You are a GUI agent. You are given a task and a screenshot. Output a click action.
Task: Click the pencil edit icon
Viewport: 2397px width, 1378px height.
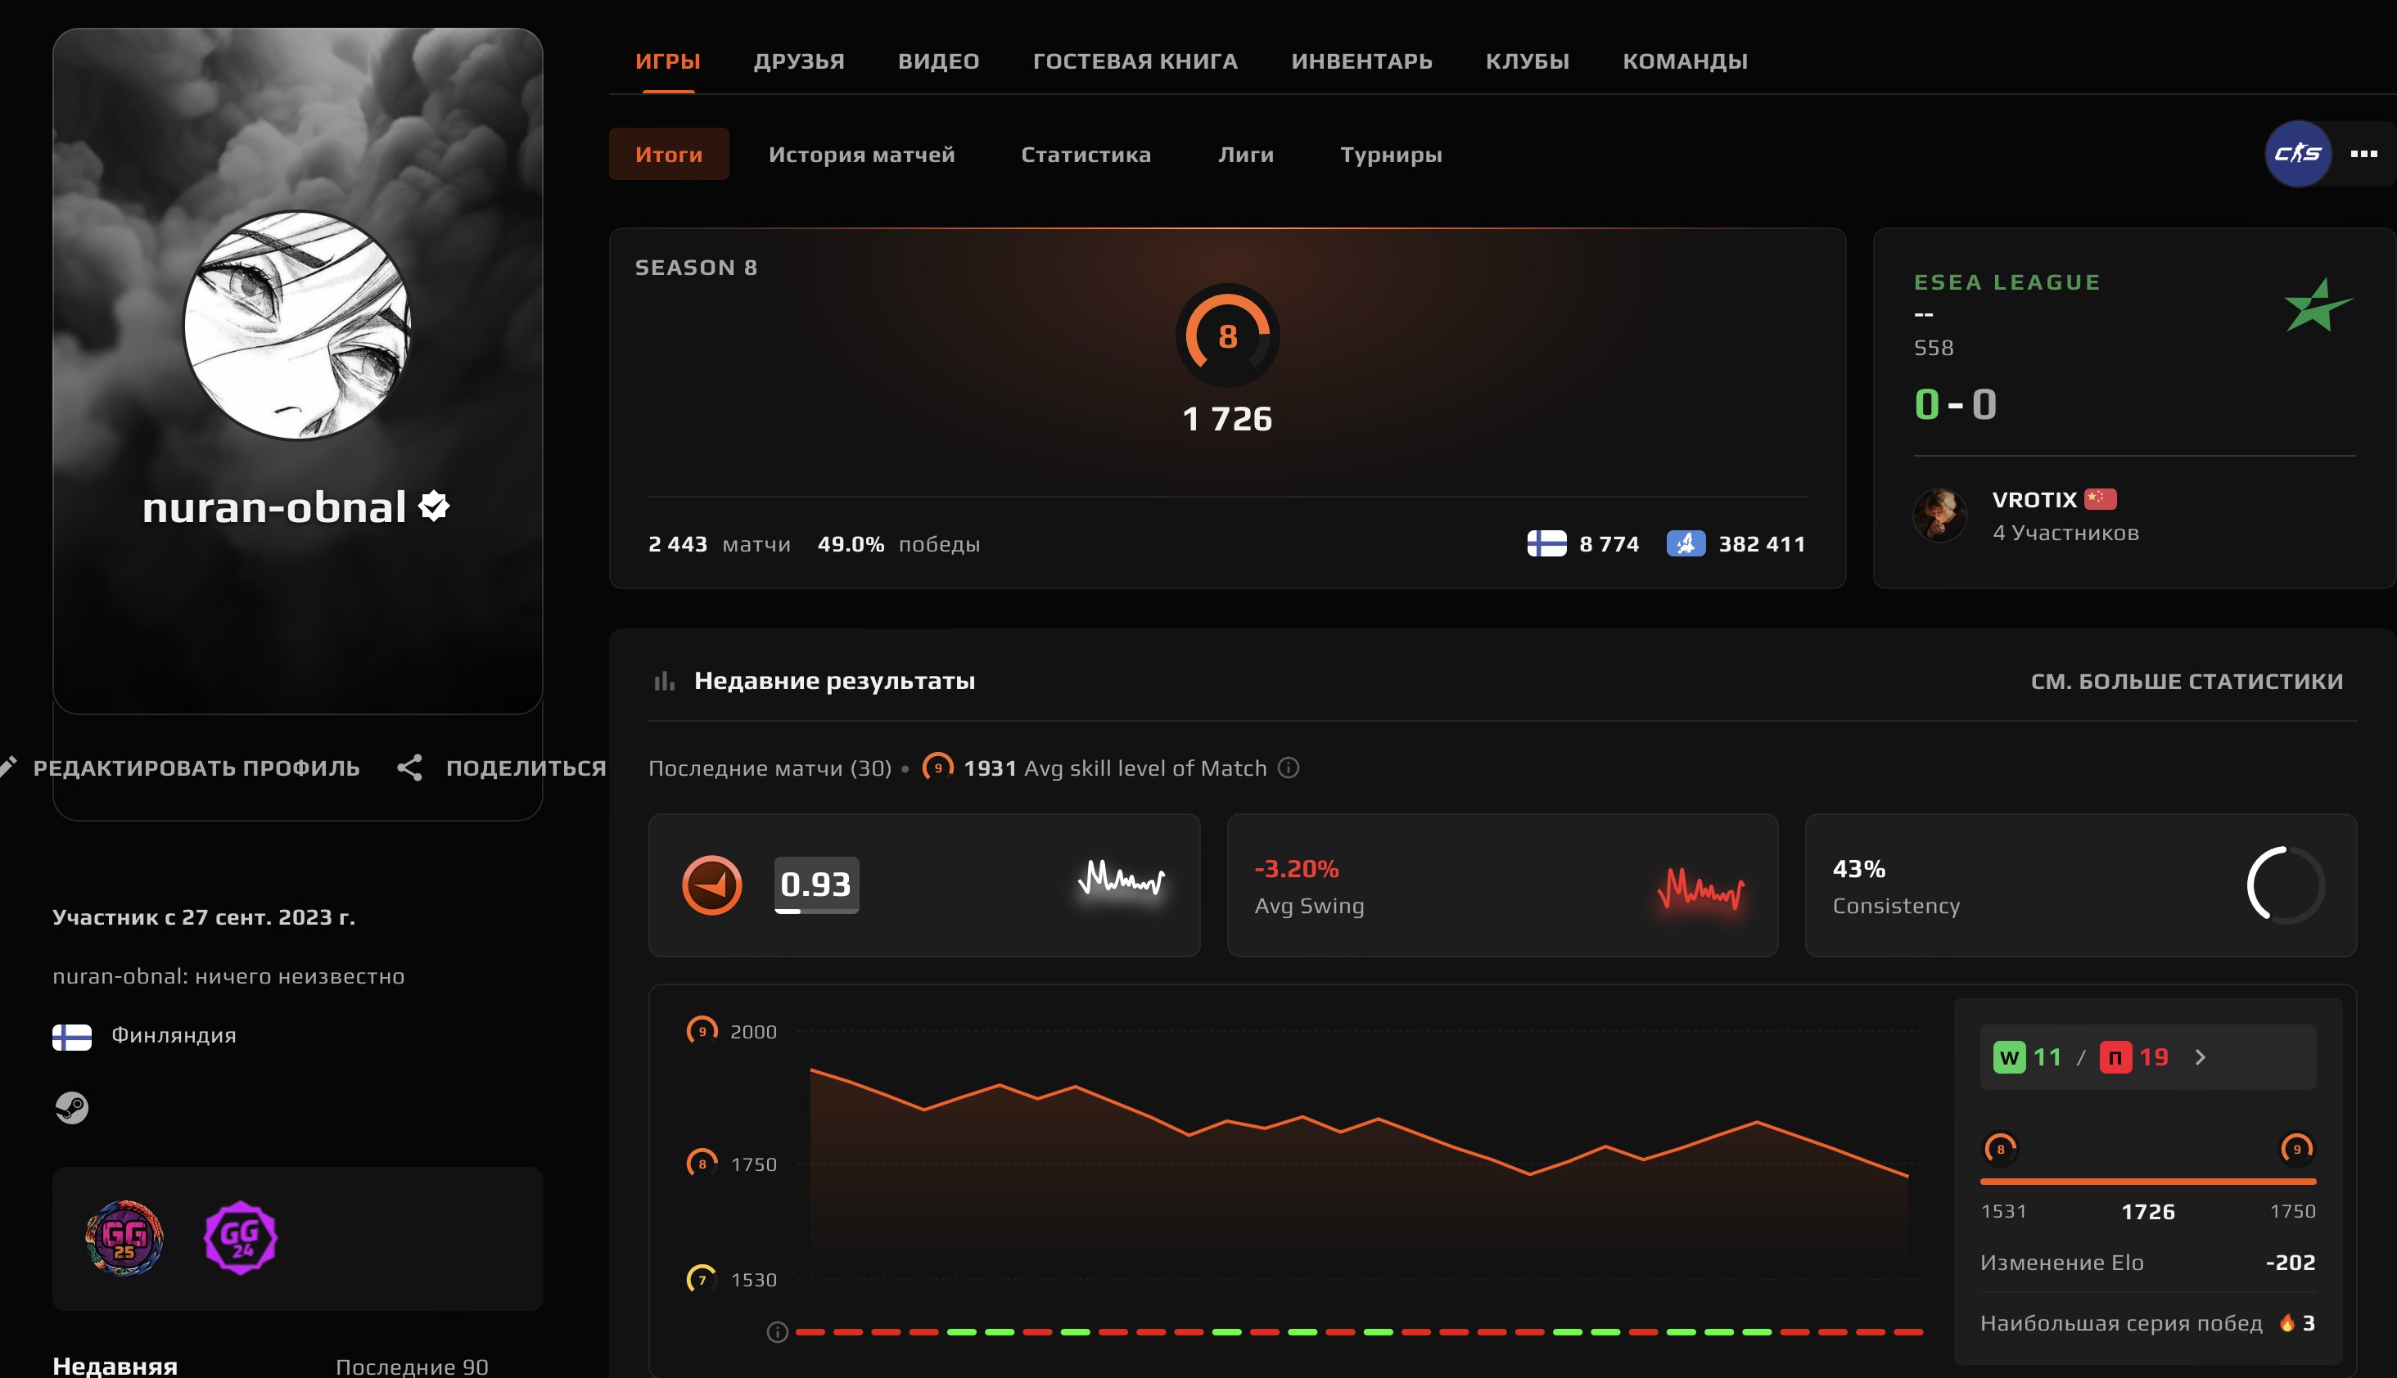click(7, 767)
